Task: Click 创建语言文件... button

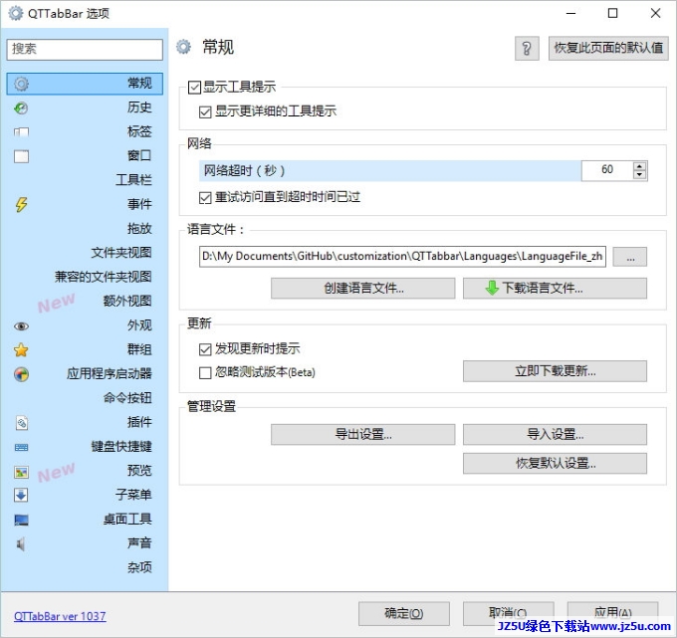Action: [x=363, y=288]
